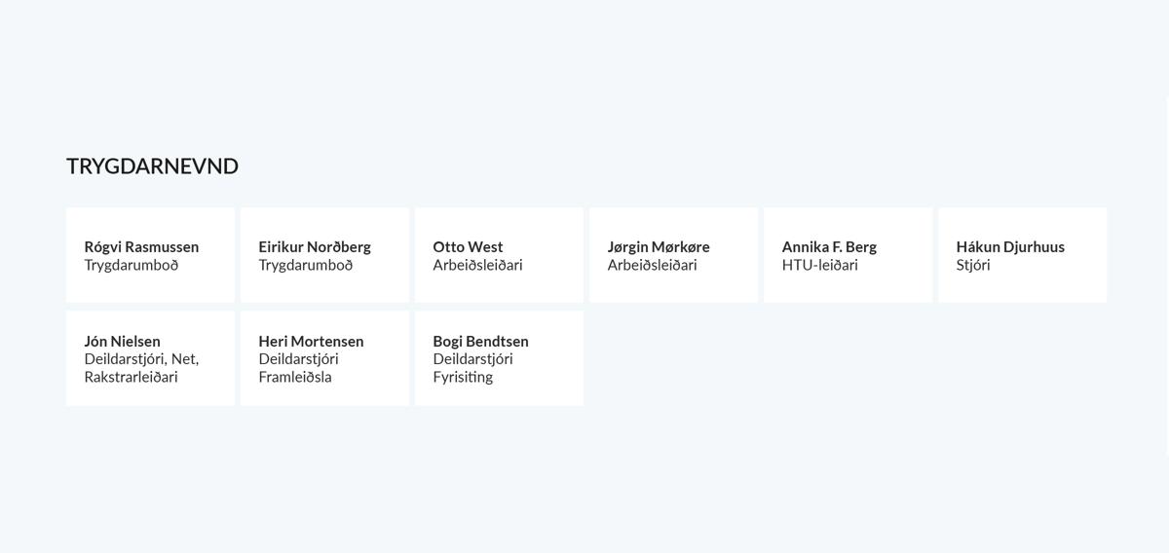Open the Jón Nielsen name entry
The width and height of the screenshot is (1169, 553).
click(x=123, y=342)
